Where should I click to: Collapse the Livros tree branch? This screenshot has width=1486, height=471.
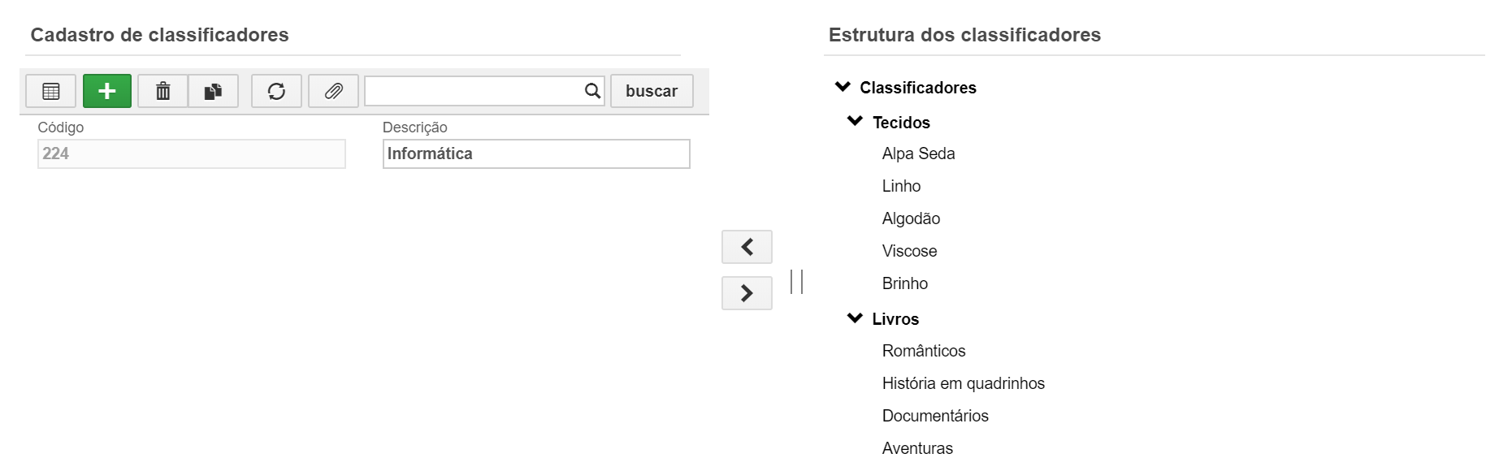tap(855, 318)
